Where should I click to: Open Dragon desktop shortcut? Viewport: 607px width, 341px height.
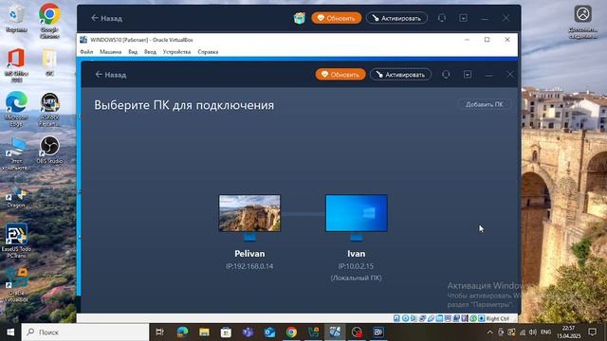pos(16,196)
